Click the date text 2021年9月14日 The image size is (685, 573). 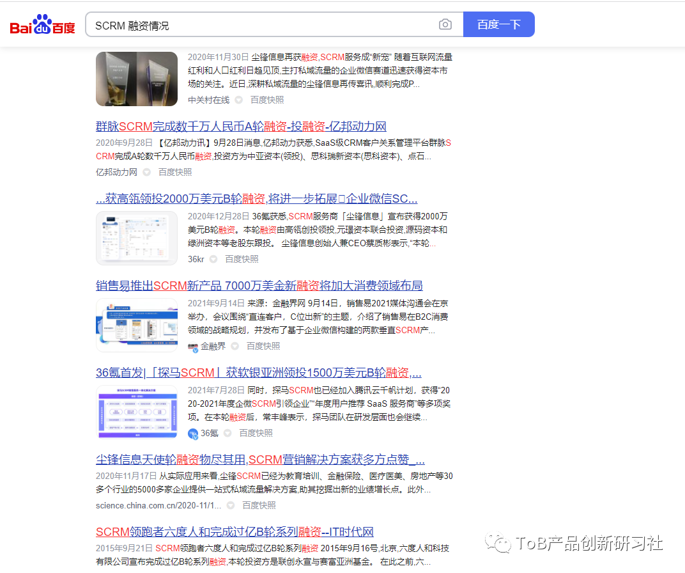[x=216, y=303]
